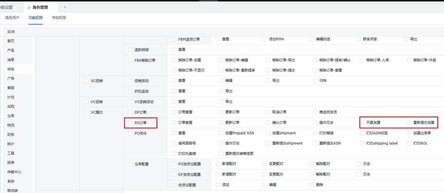Tick the 编辑标签 checkbox
This screenshot has width=444, height=193.
312,39
